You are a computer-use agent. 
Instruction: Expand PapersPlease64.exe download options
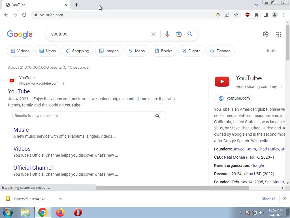tap(60, 199)
